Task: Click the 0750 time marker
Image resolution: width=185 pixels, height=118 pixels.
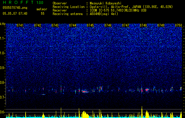Action: click(179, 25)
